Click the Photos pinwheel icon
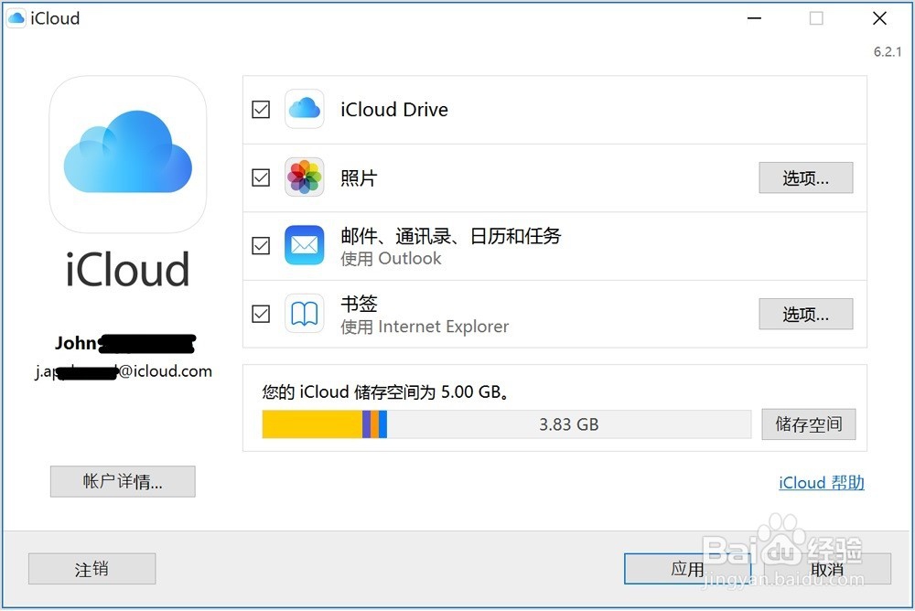 click(x=304, y=177)
